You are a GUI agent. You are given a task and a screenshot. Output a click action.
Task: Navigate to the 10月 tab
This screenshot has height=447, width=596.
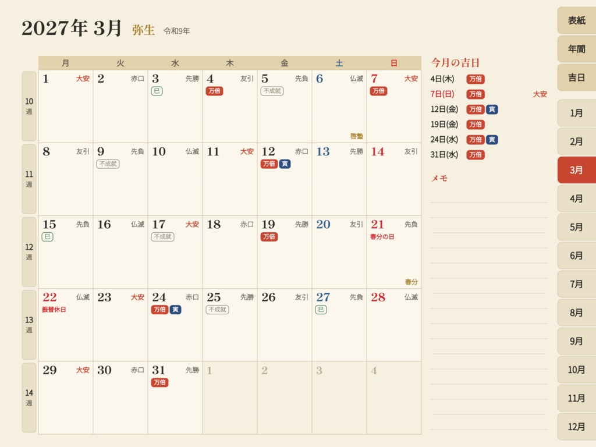576,370
